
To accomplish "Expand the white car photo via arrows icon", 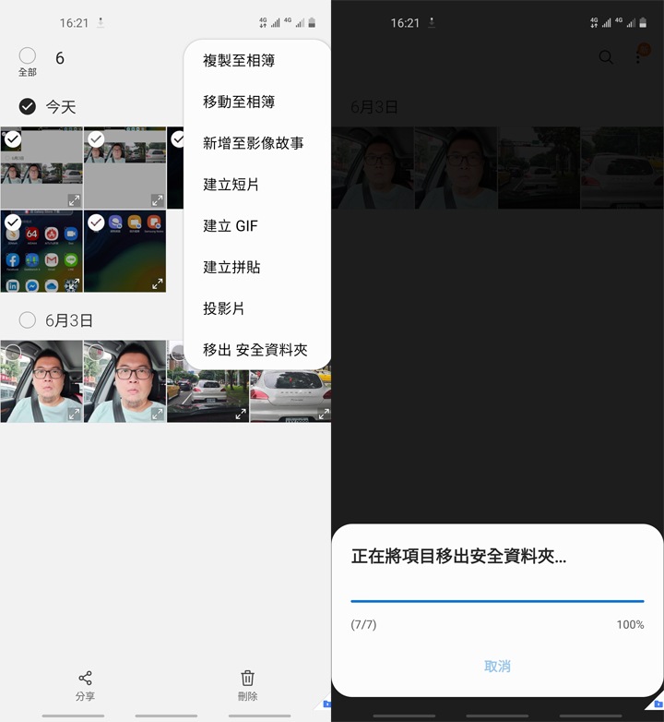I will pos(324,414).
